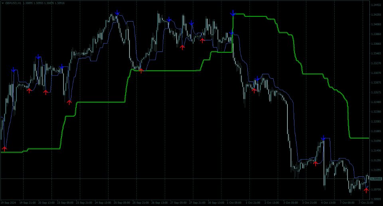The width and height of the screenshot is (383, 206).
Task: Click blue sell arrow at green line's 1 Oct peak
Action: pyautogui.click(x=233, y=13)
